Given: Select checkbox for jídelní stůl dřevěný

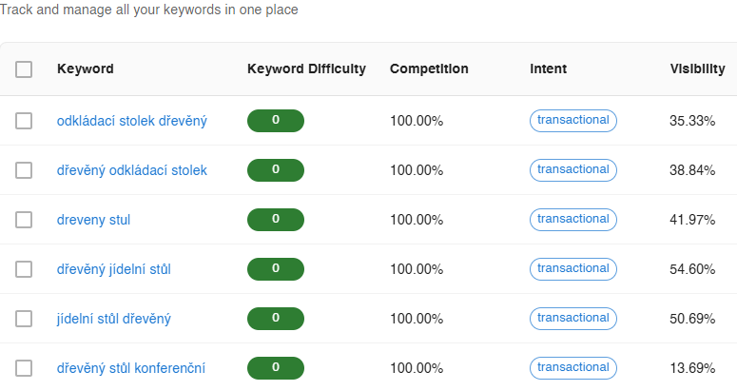Looking at the screenshot, I should pos(24,319).
